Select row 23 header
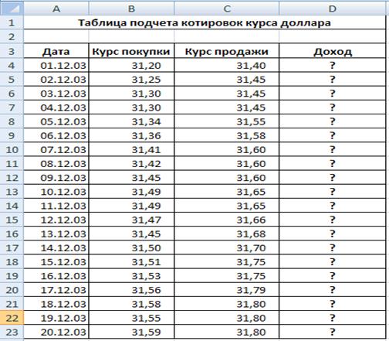The image size is (389, 341). [12, 332]
